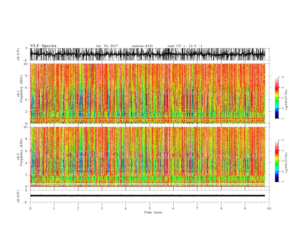Click inside the ch.1 spectrogram plot
303x234 pixels.
tap(148, 93)
